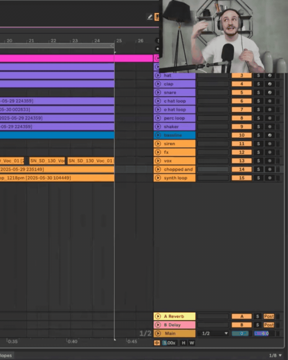Launch the vox track play icon
Image resolution: width=288 pixels, height=360 pixels.
[158, 161]
